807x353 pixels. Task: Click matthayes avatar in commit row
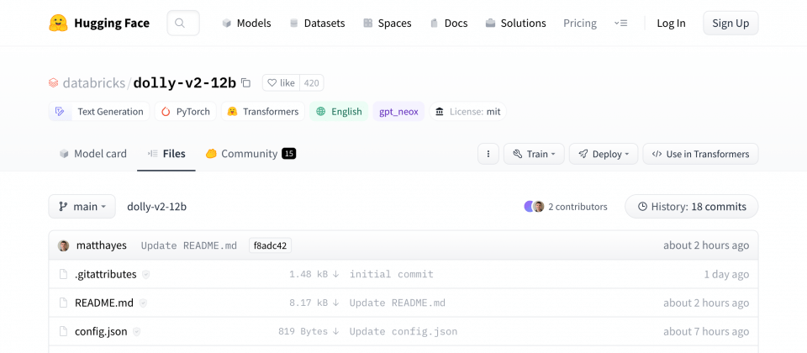pyautogui.click(x=63, y=245)
